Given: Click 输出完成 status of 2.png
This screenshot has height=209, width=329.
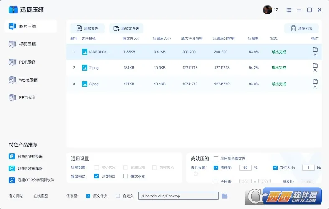Looking at the screenshot, I should click(x=279, y=68).
